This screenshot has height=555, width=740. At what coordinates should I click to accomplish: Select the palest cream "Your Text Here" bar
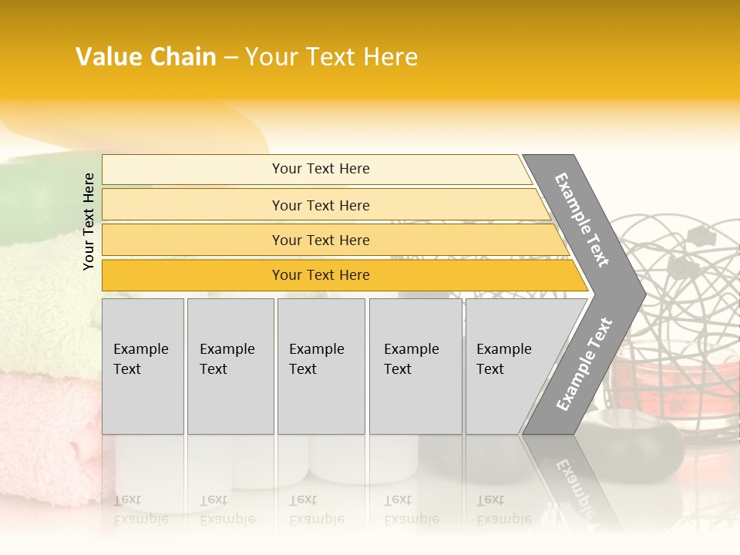tap(320, 169)
